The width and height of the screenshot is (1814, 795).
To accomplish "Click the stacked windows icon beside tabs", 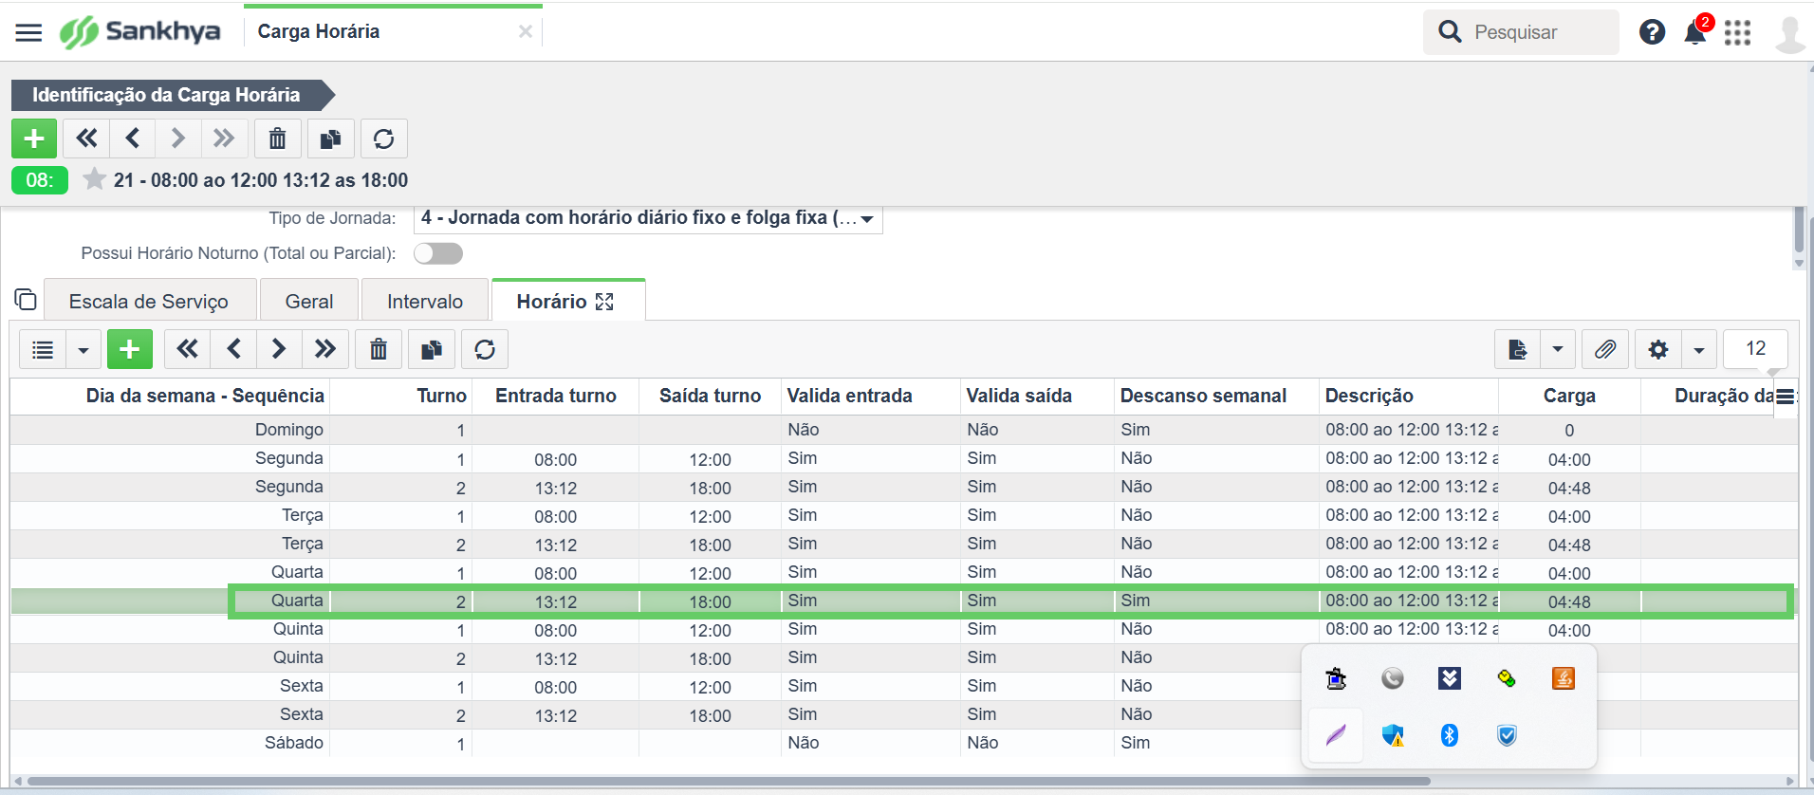I will tap(26, 300).
